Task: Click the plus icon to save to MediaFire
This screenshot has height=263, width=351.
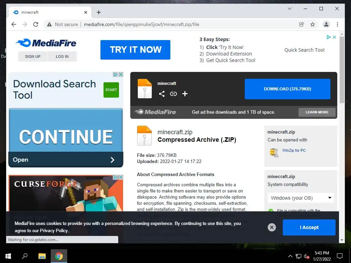Action: pyautogui.click(x=185, y=94)
